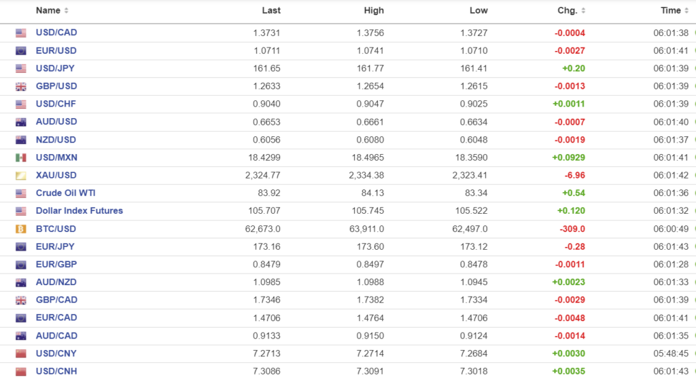
Task: Click the US flag beside USD/JPY
Action: (x=21, y=69)
